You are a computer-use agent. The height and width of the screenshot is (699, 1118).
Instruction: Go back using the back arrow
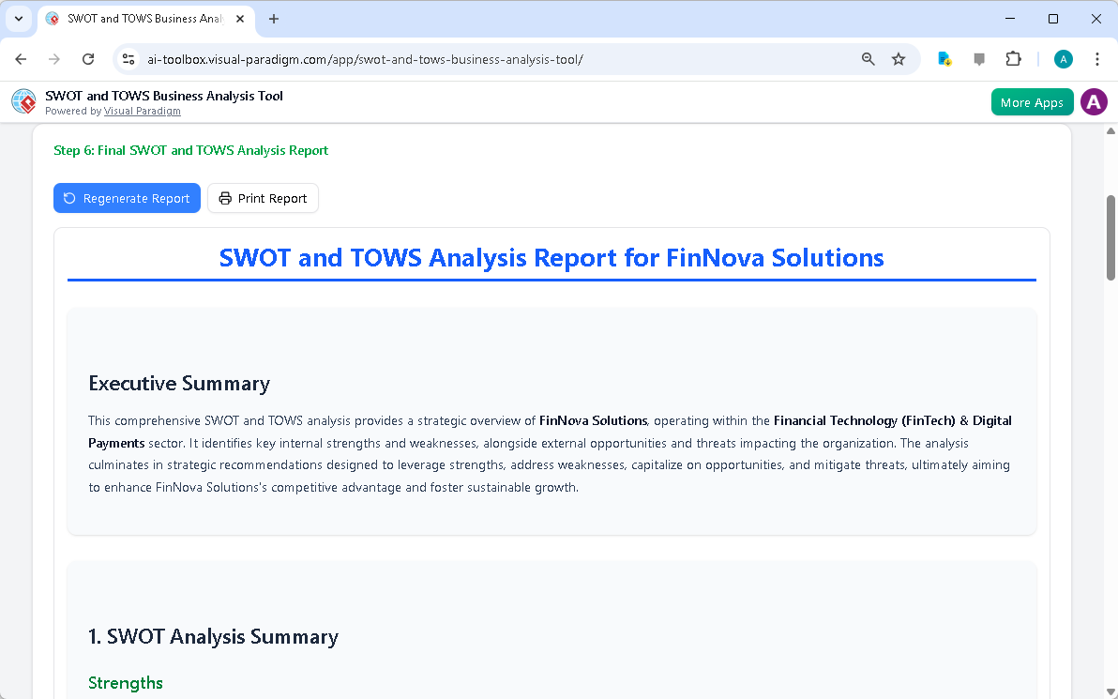[x=21, y=58]
